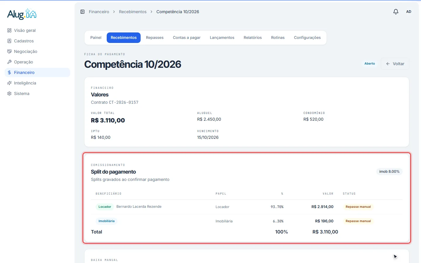The image size is (421, 263).
Task: Open Visão geral in sidebar
Action: [x=37, y=30]
